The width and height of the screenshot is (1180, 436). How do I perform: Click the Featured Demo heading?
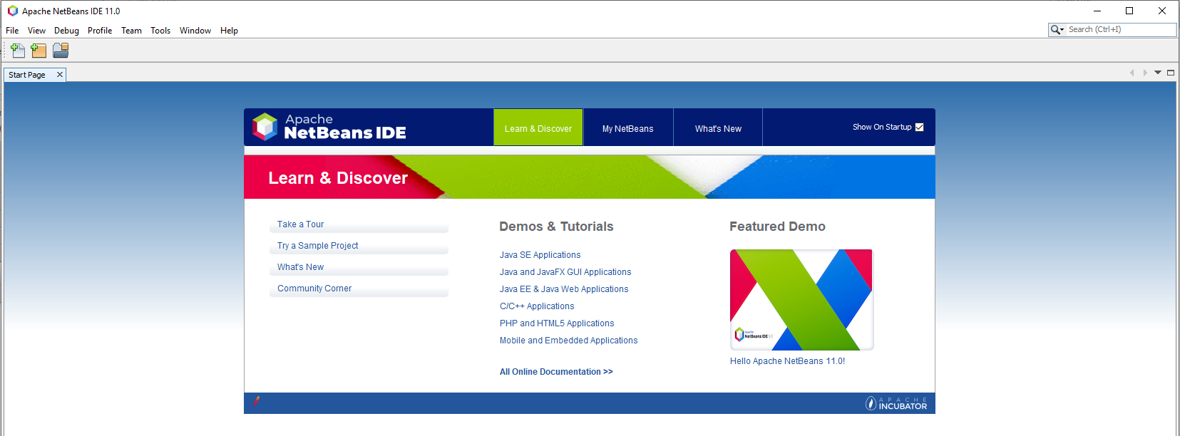[x=777, y=227]
